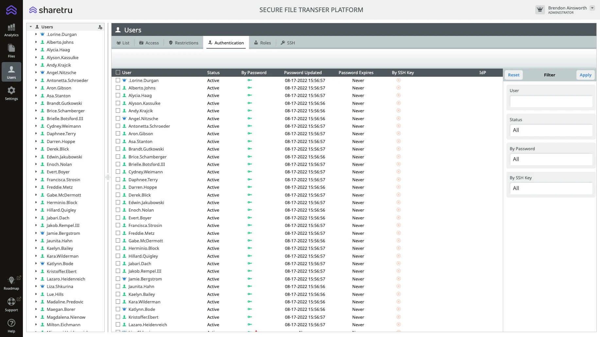
Task: Open the Analytics section in sidebar
Action: [x=11, y=30]
